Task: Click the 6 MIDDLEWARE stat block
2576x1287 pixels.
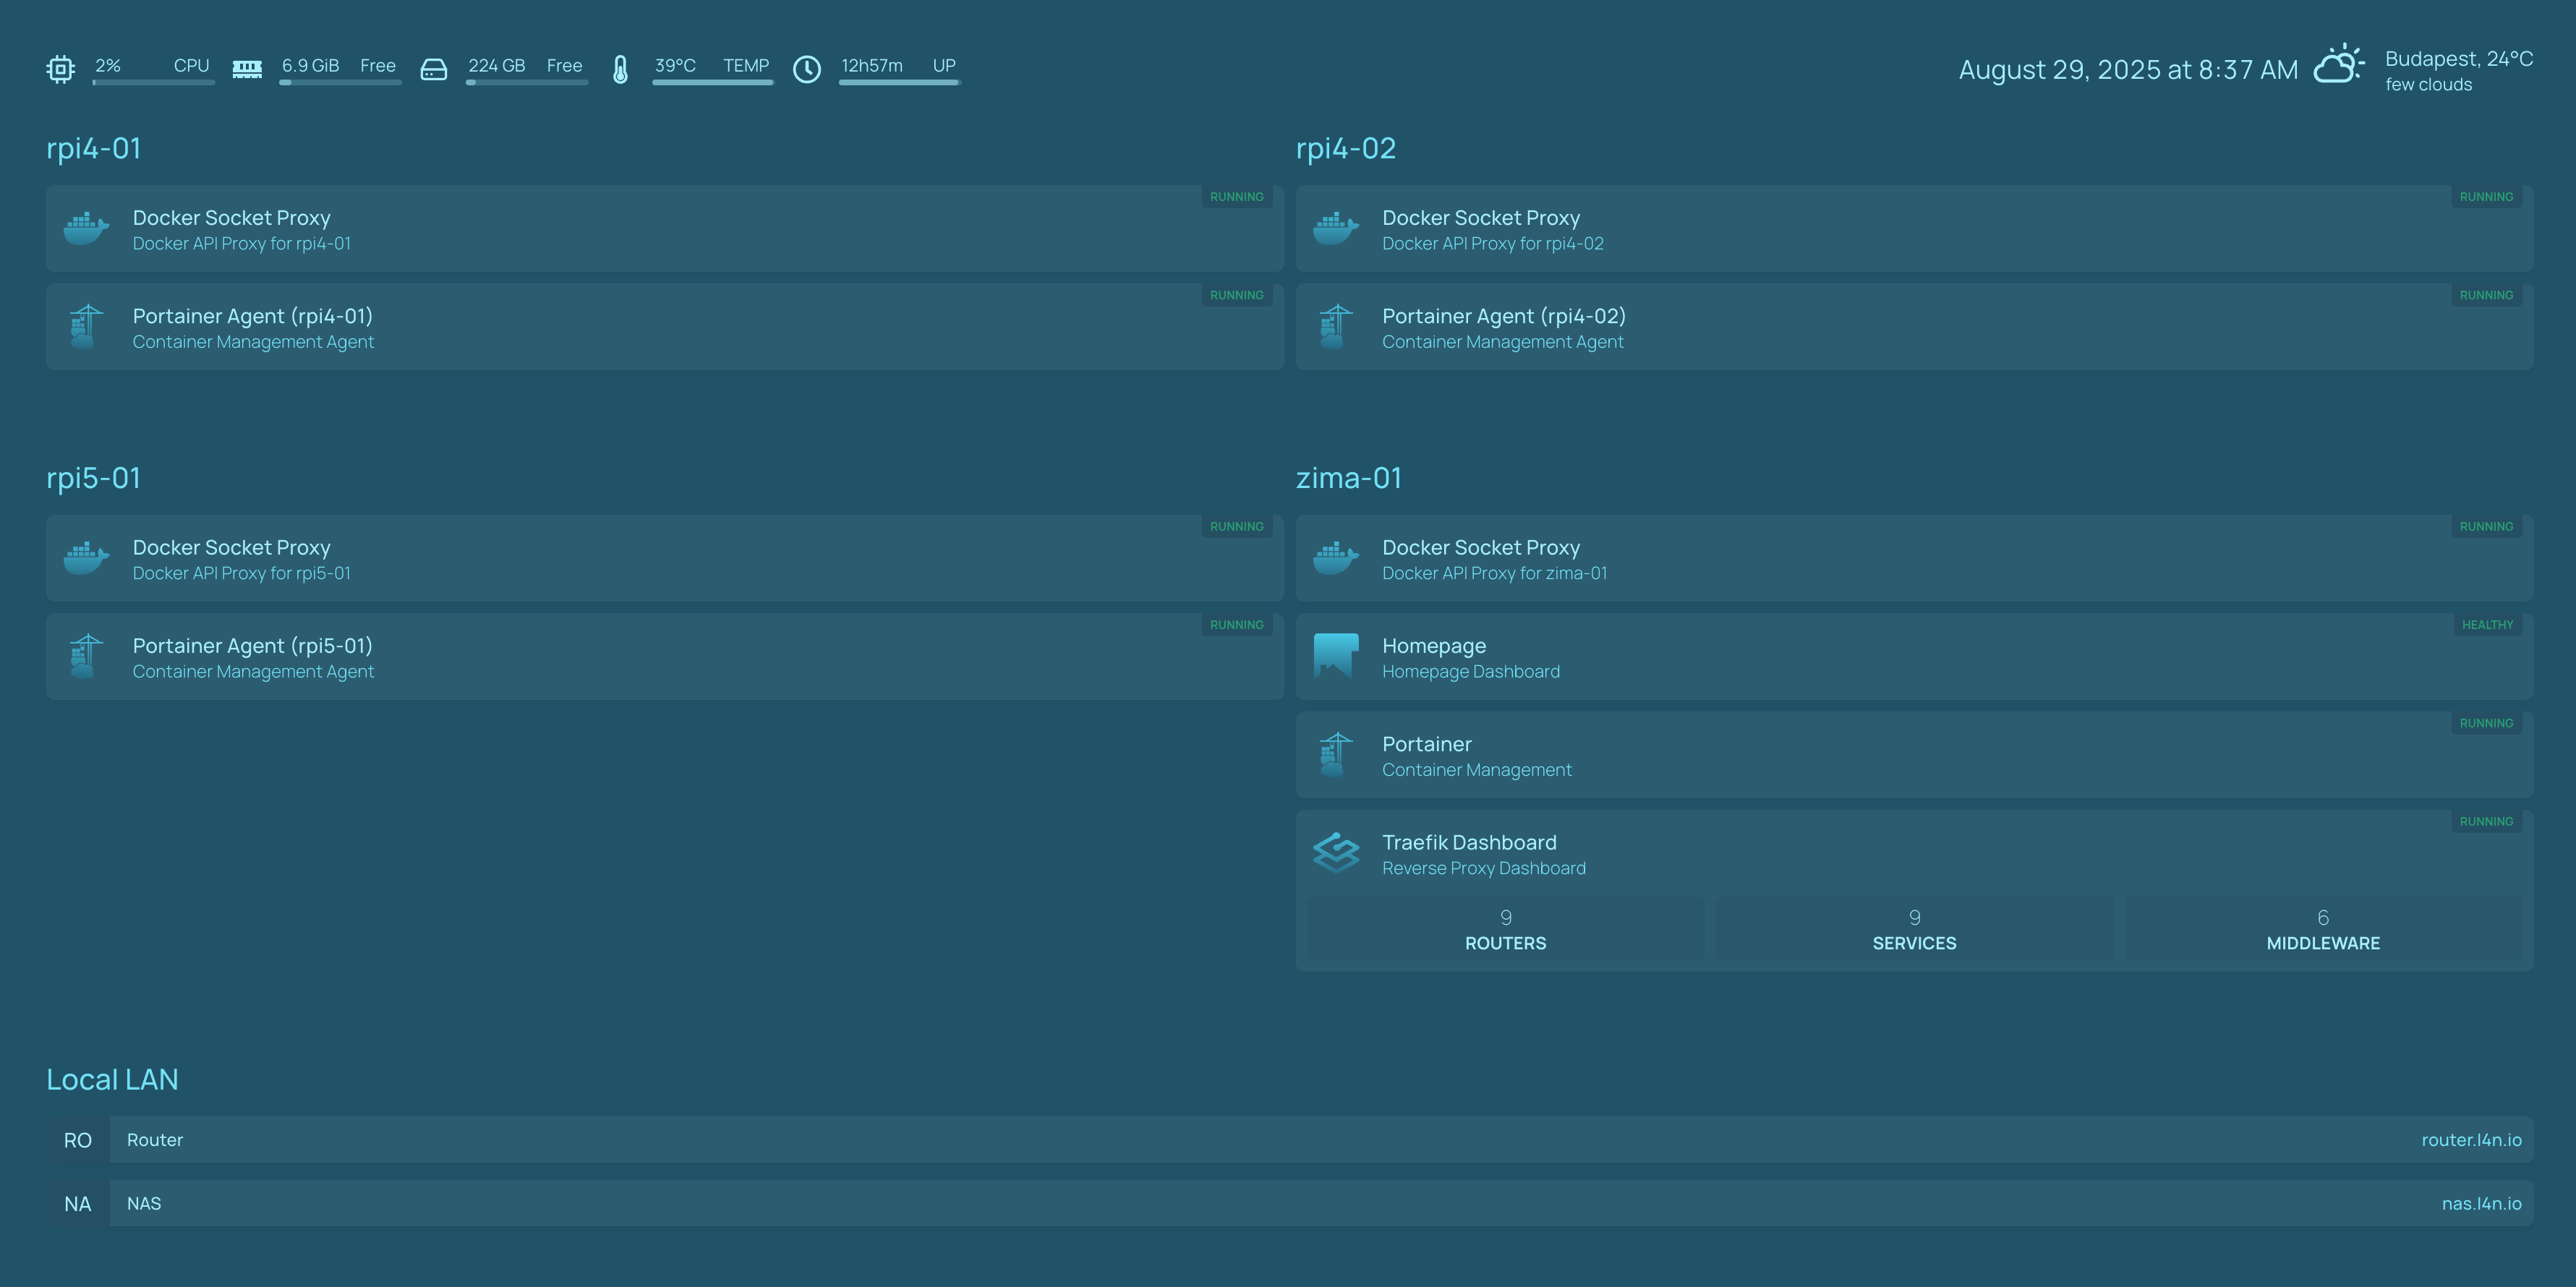Action: pyautogui.click(x=2323, y=930)
